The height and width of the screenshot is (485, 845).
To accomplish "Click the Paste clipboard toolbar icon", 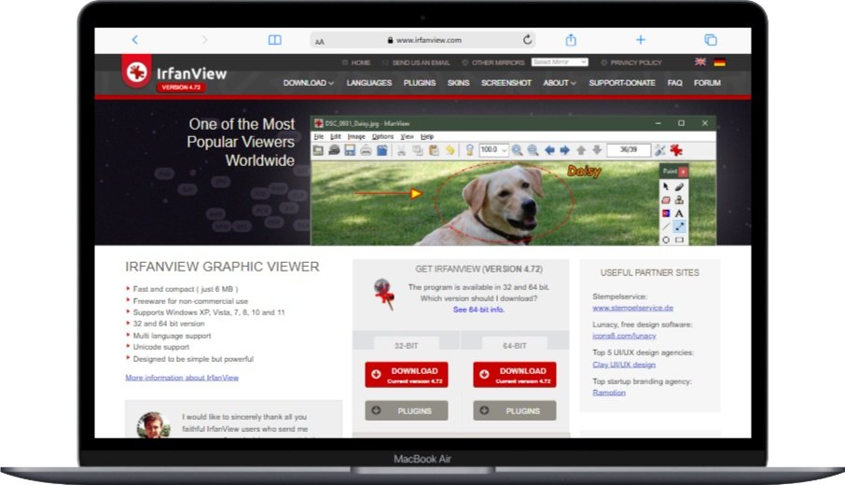I will [x=434, y=150].
